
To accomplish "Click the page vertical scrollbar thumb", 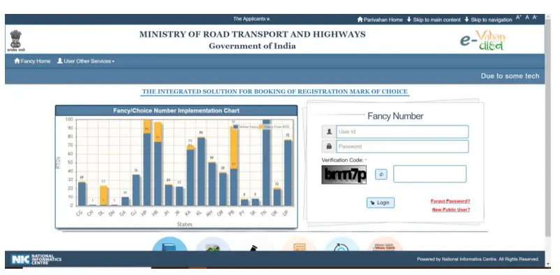I will point(548,128).
